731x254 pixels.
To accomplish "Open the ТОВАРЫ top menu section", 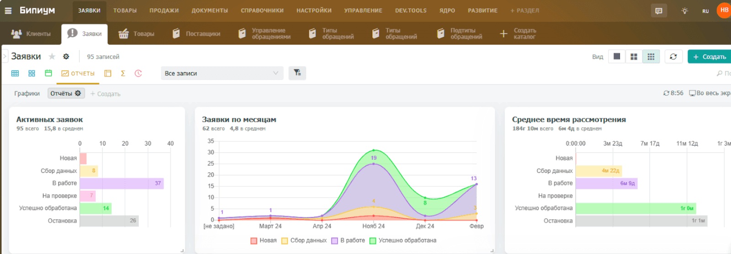I will [x=125, y=10].
